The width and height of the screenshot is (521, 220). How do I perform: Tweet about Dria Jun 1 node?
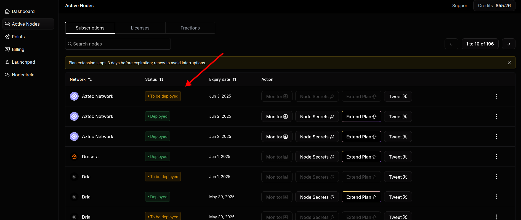pyautogui.click(x=398, y=177)
